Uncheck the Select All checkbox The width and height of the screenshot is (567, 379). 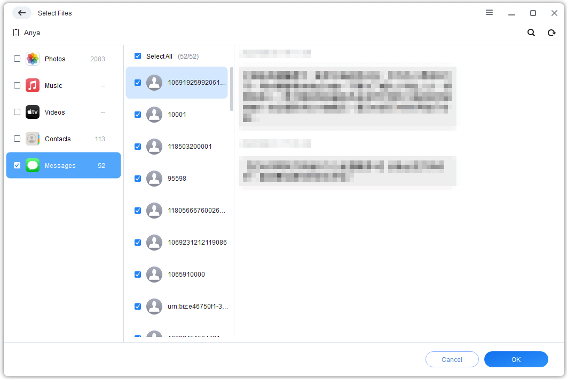coord(138,56)
